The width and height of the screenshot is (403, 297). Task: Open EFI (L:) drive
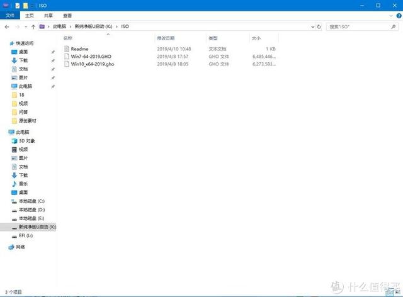26,235
